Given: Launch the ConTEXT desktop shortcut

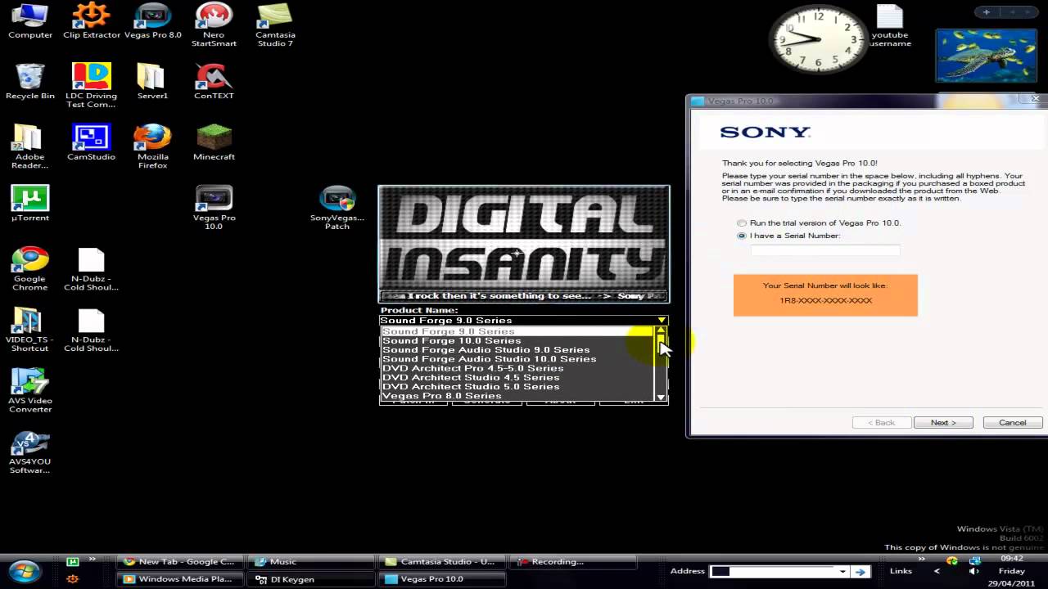Looking at the screenshot, I should 214,82.
